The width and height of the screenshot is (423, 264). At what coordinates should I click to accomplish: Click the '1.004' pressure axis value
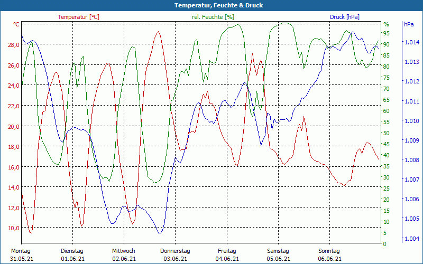[x=411, y=239]
